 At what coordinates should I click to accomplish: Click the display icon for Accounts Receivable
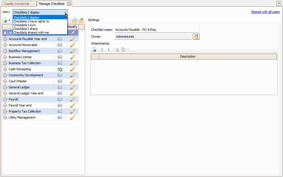pos(60,45)
